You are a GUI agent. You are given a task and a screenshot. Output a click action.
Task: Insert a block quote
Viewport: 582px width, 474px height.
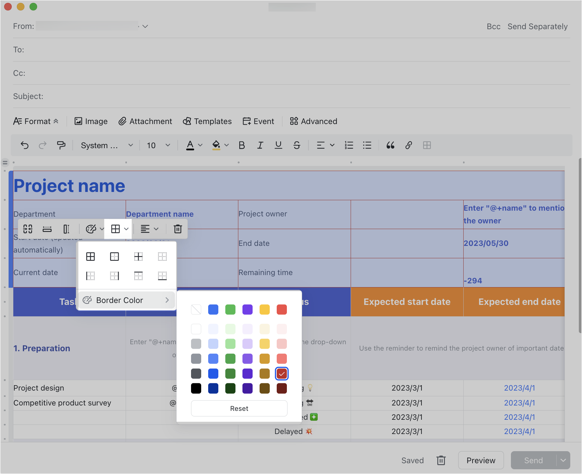tap(390, 145)
